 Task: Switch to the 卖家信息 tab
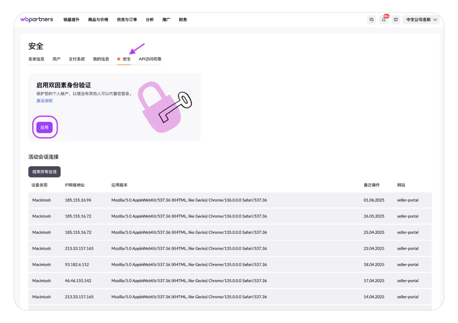pos(36,59)
